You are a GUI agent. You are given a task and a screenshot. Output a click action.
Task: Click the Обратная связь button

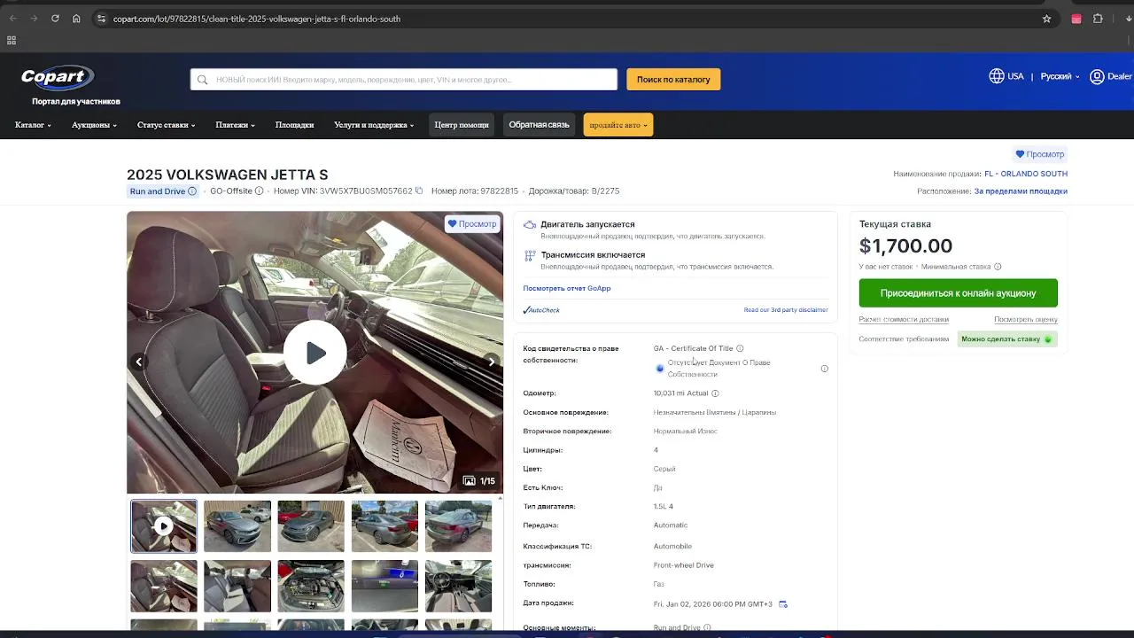[x=539, y=125]
